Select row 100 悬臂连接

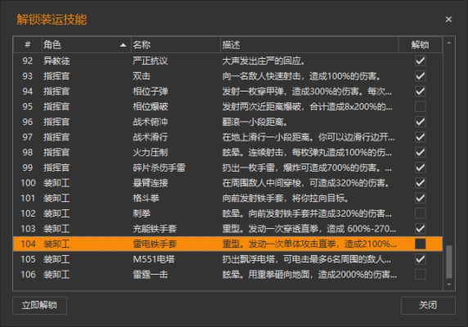[227, 183]
